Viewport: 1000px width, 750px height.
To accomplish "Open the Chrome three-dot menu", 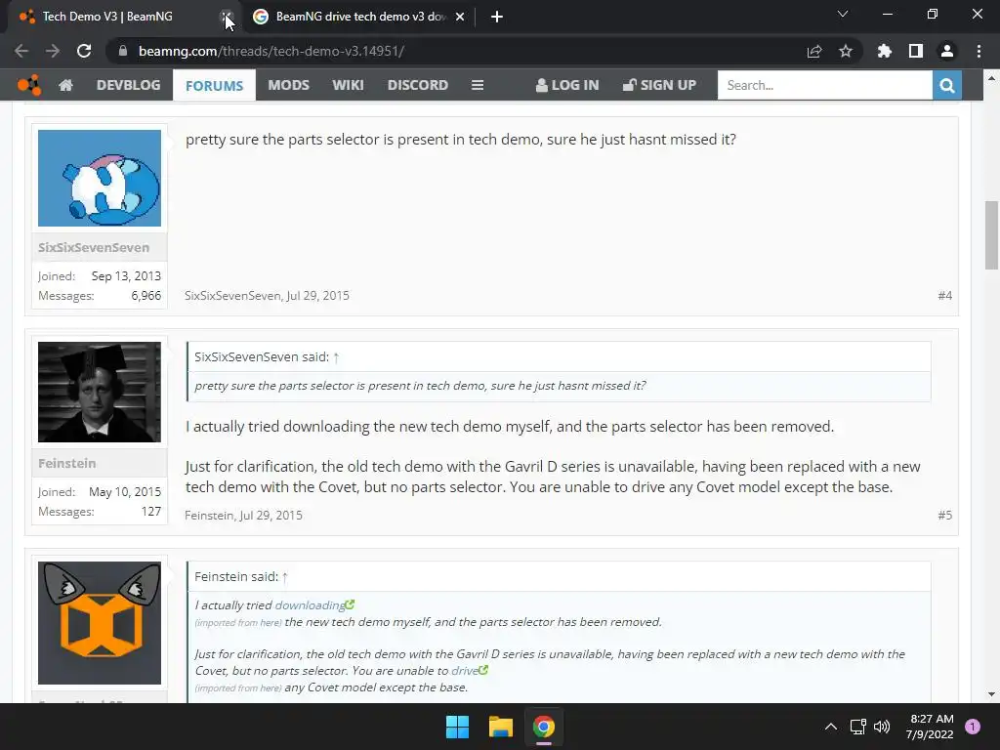I will tap(979, 51).
